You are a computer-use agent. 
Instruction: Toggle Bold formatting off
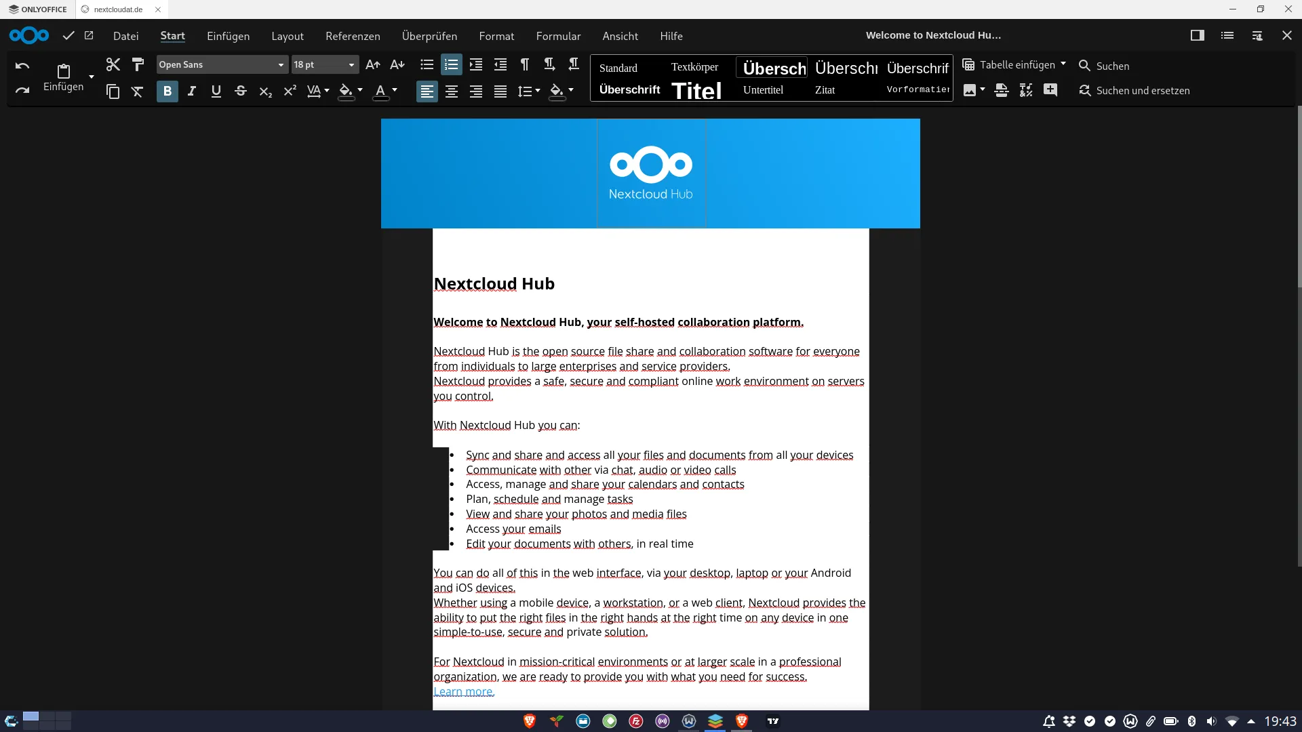point(167,91)
